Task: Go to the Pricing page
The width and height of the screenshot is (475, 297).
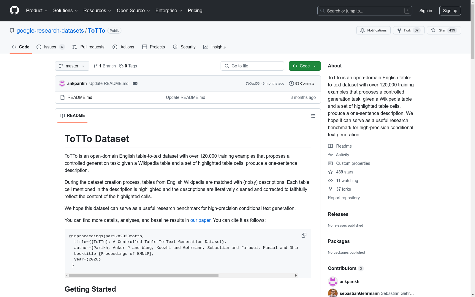Action: click(195, 10)
